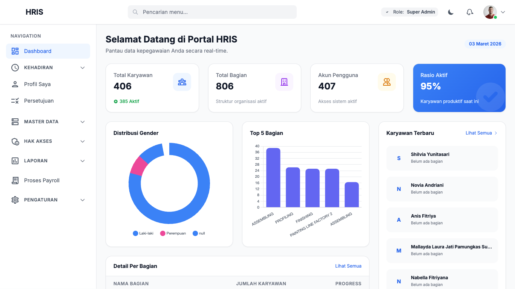Click the Persetujuan checklist icon
The height and width of the screenshot is (289, 515).
click(x=15, y=101)
